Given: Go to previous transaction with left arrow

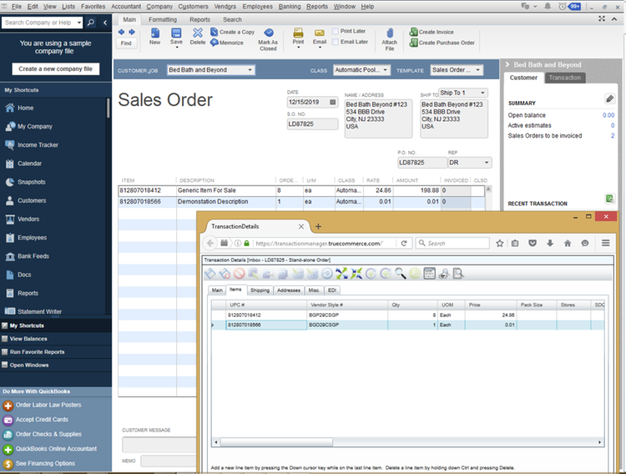Looking at the screenshot, I should click(121, 32).
